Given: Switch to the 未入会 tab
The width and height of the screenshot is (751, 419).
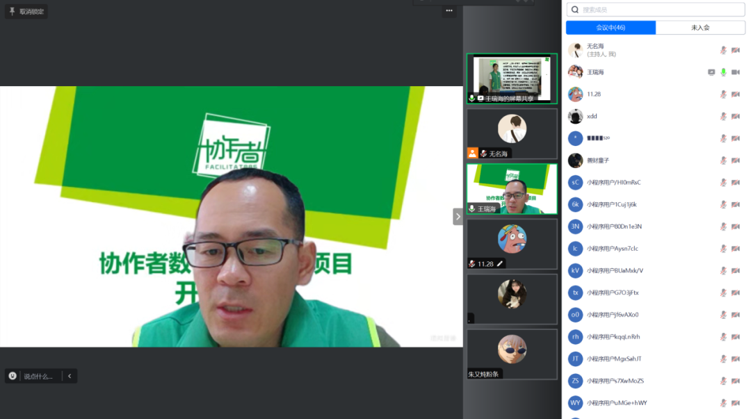Looking at the screenshot, I should tap(700, 28).
